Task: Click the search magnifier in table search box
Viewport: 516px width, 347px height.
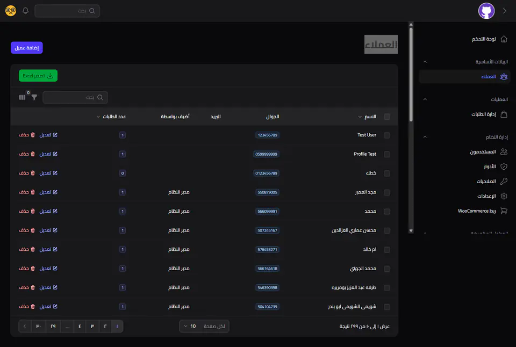Action: (x=100, y=97)
